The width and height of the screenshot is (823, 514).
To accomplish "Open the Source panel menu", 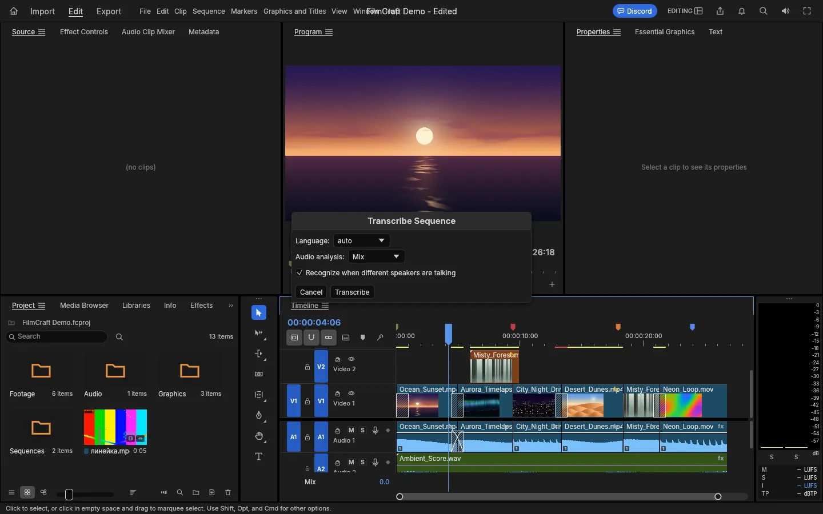I will click(42, 32).
